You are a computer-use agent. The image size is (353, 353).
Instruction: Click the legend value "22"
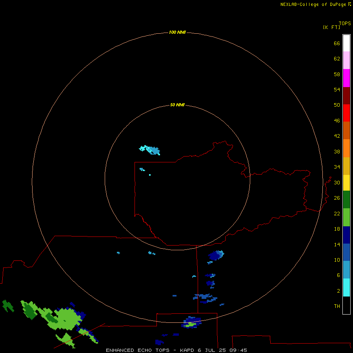tap(337, 213)
